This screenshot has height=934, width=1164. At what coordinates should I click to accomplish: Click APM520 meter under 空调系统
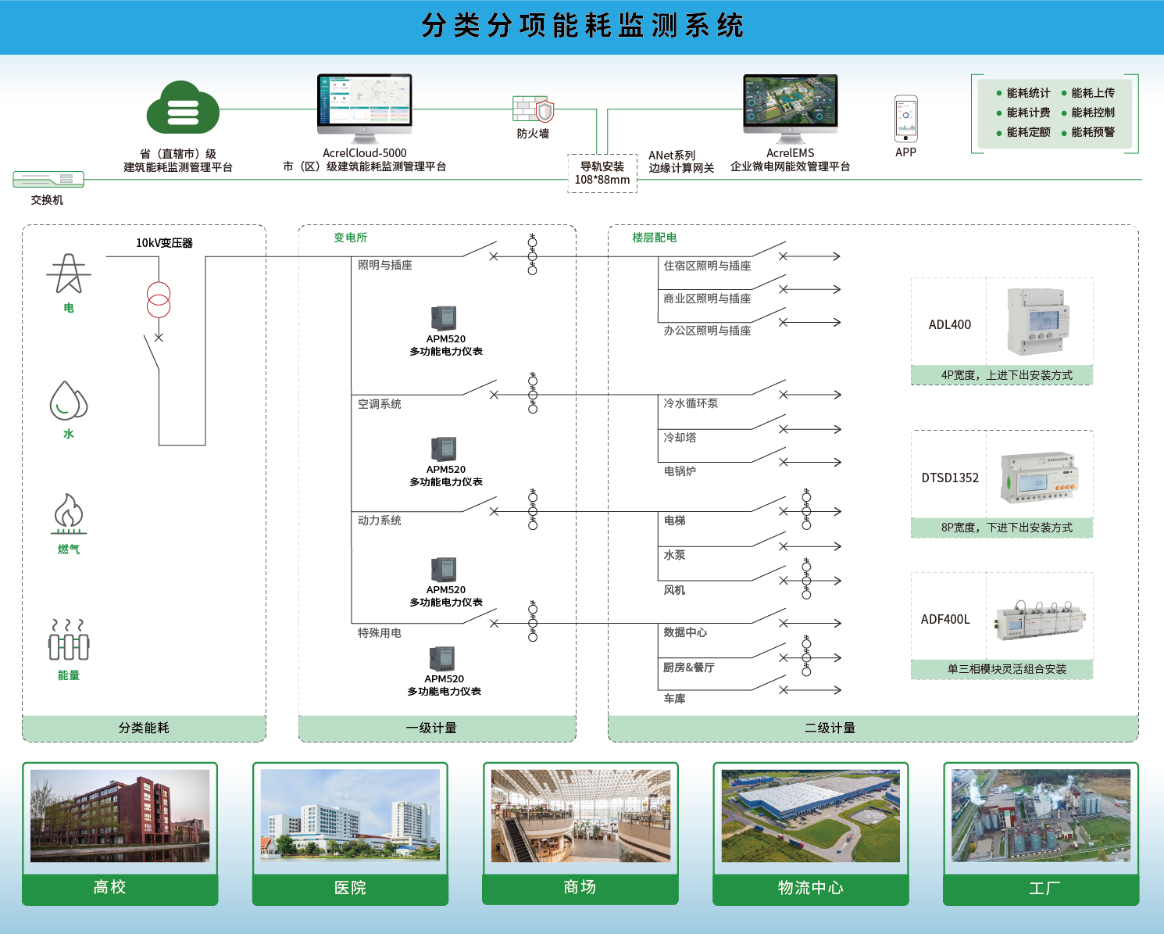point(443,449)
